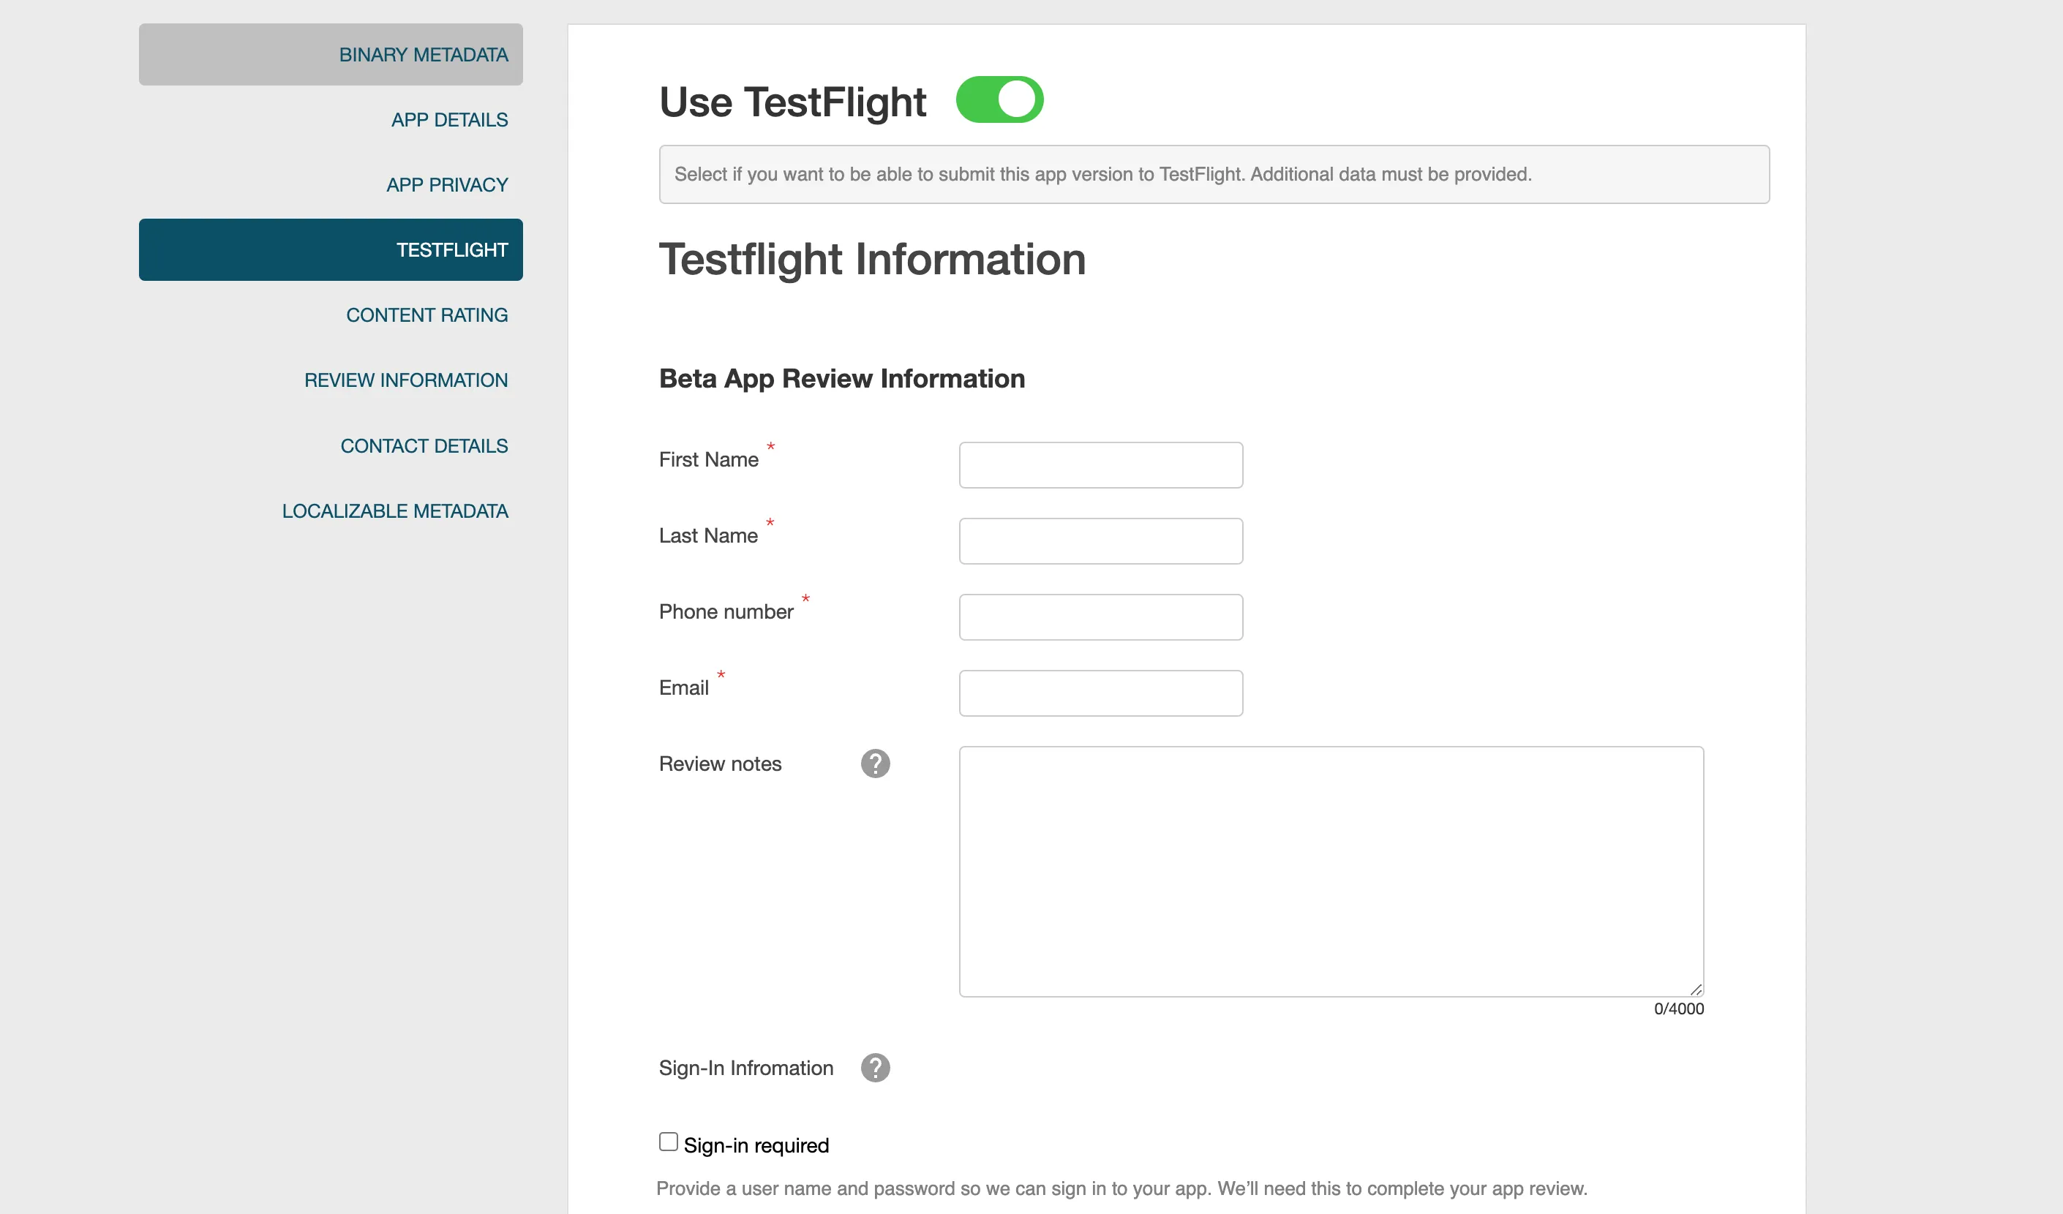
Task: Switch to Contact Details section
Action: pyautogui.click(x=424, y=446)
